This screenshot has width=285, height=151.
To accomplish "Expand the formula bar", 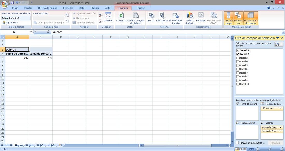I will point(283,32).
